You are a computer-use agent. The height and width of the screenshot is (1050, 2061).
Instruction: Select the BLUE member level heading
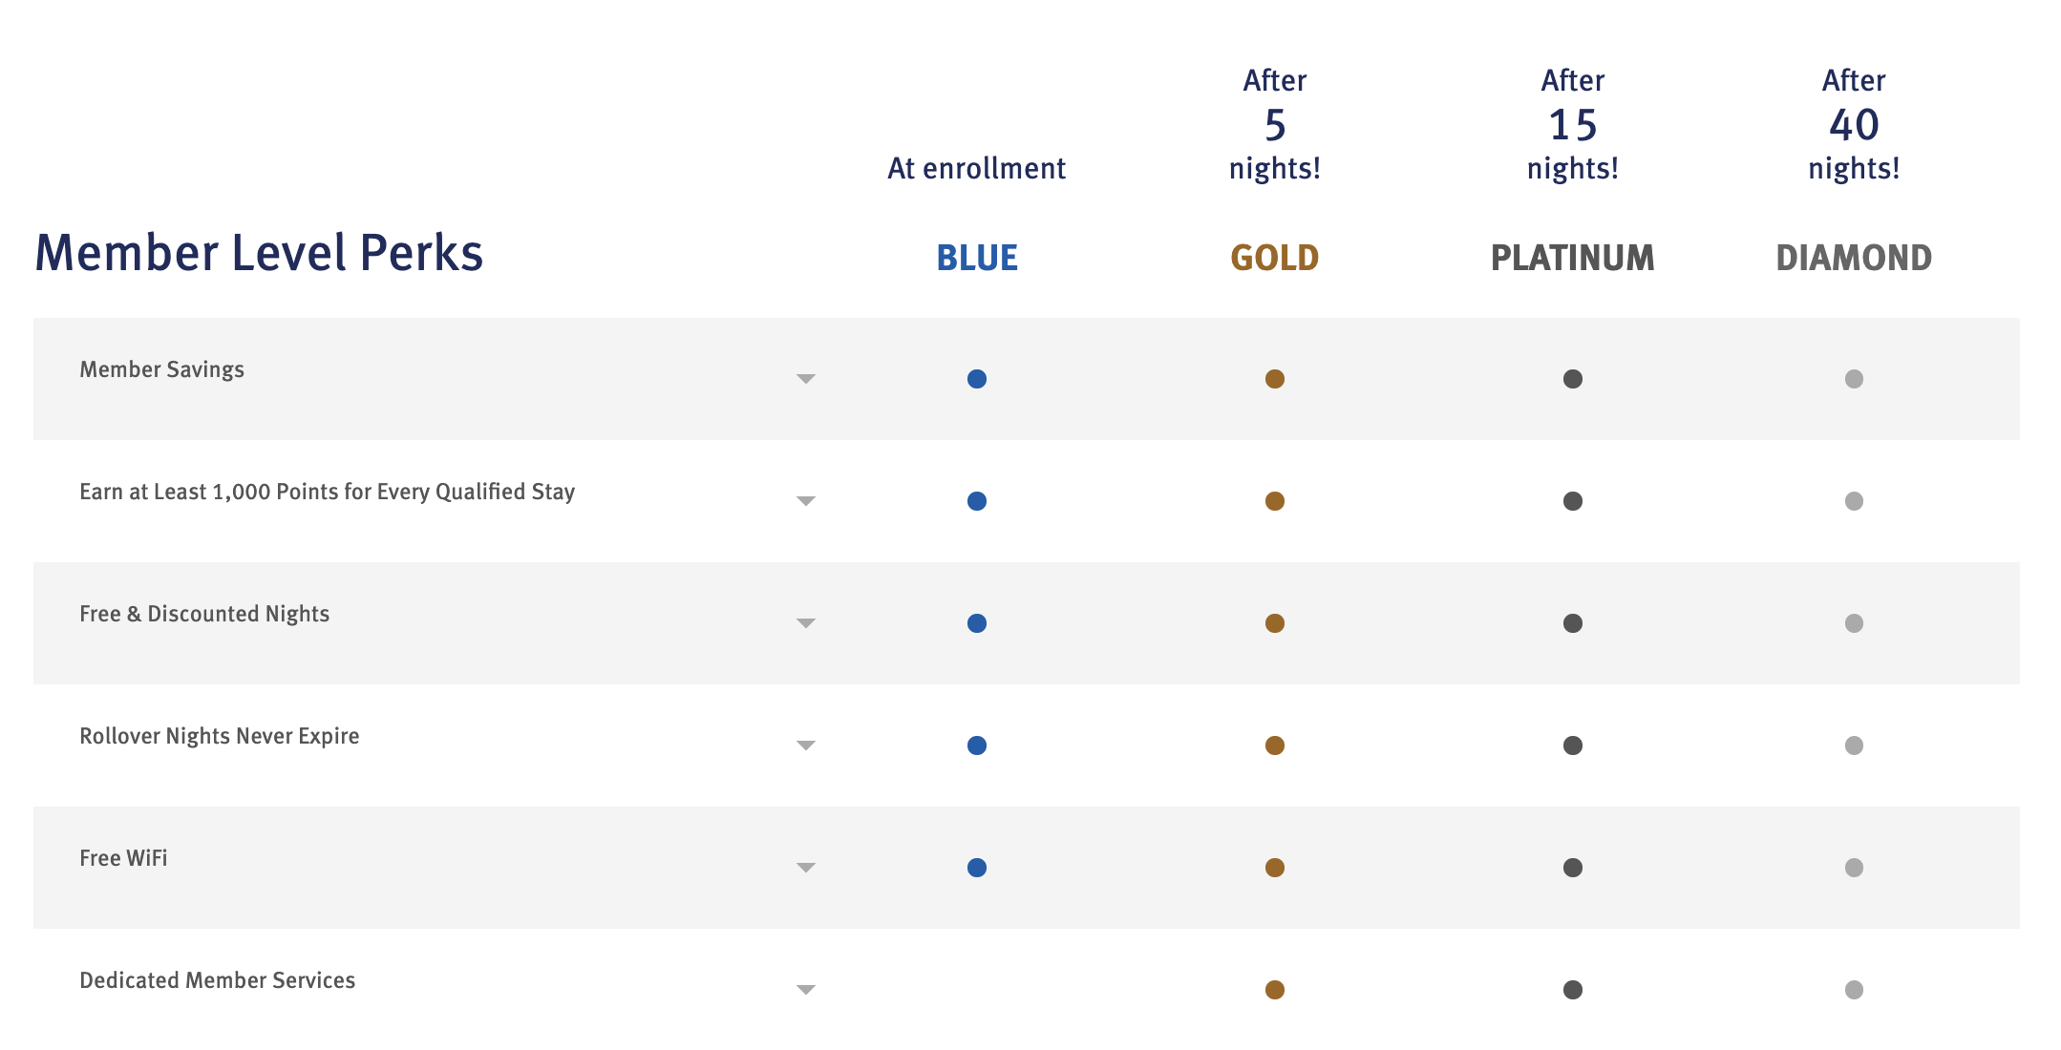pyautogui.click(x=976, y=258)
